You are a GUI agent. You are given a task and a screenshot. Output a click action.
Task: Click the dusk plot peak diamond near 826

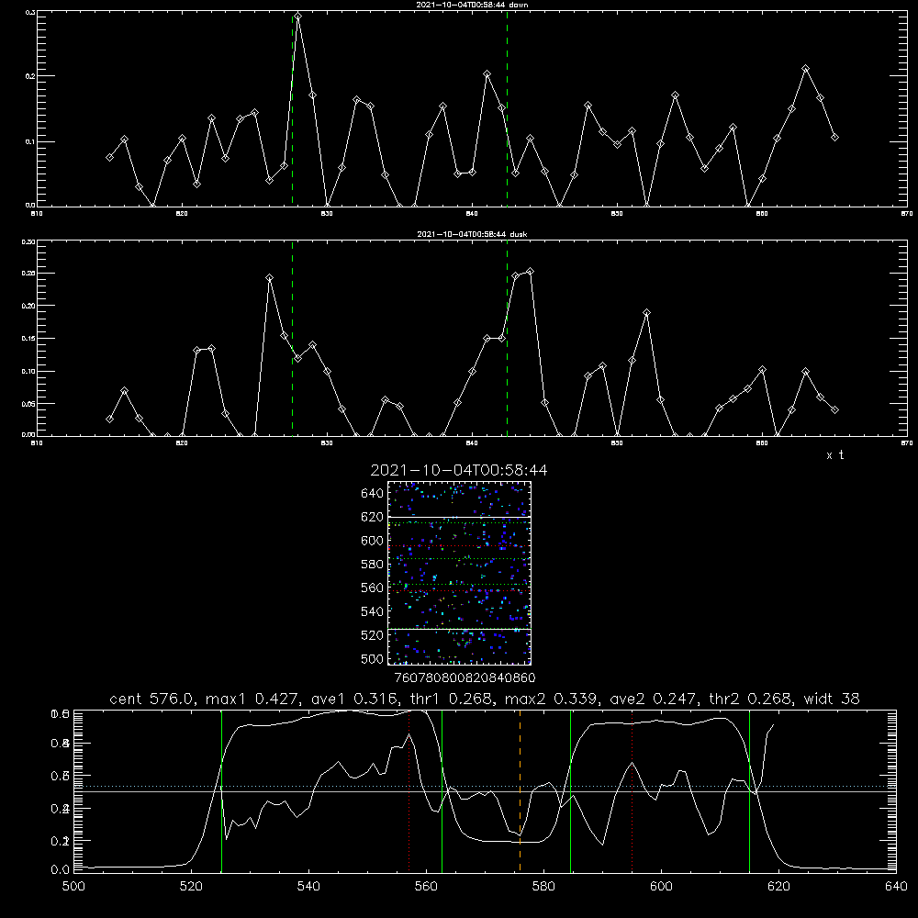pyautogui.click(x=269, y=277)
